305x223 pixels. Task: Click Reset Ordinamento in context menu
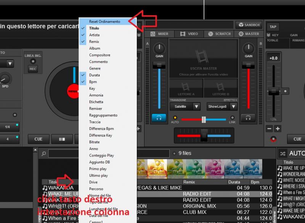[x=108, y=21]
